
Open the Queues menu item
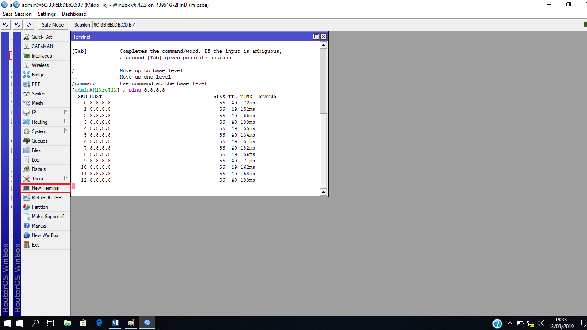46,141
